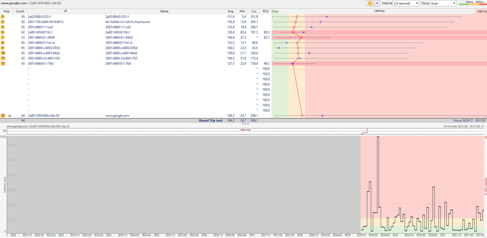This screenshot has height=238, width=487.
Task: Select IP cell 2a00:1450:400c:c0b::93 in hop 22
Action: tap(43, 116)
